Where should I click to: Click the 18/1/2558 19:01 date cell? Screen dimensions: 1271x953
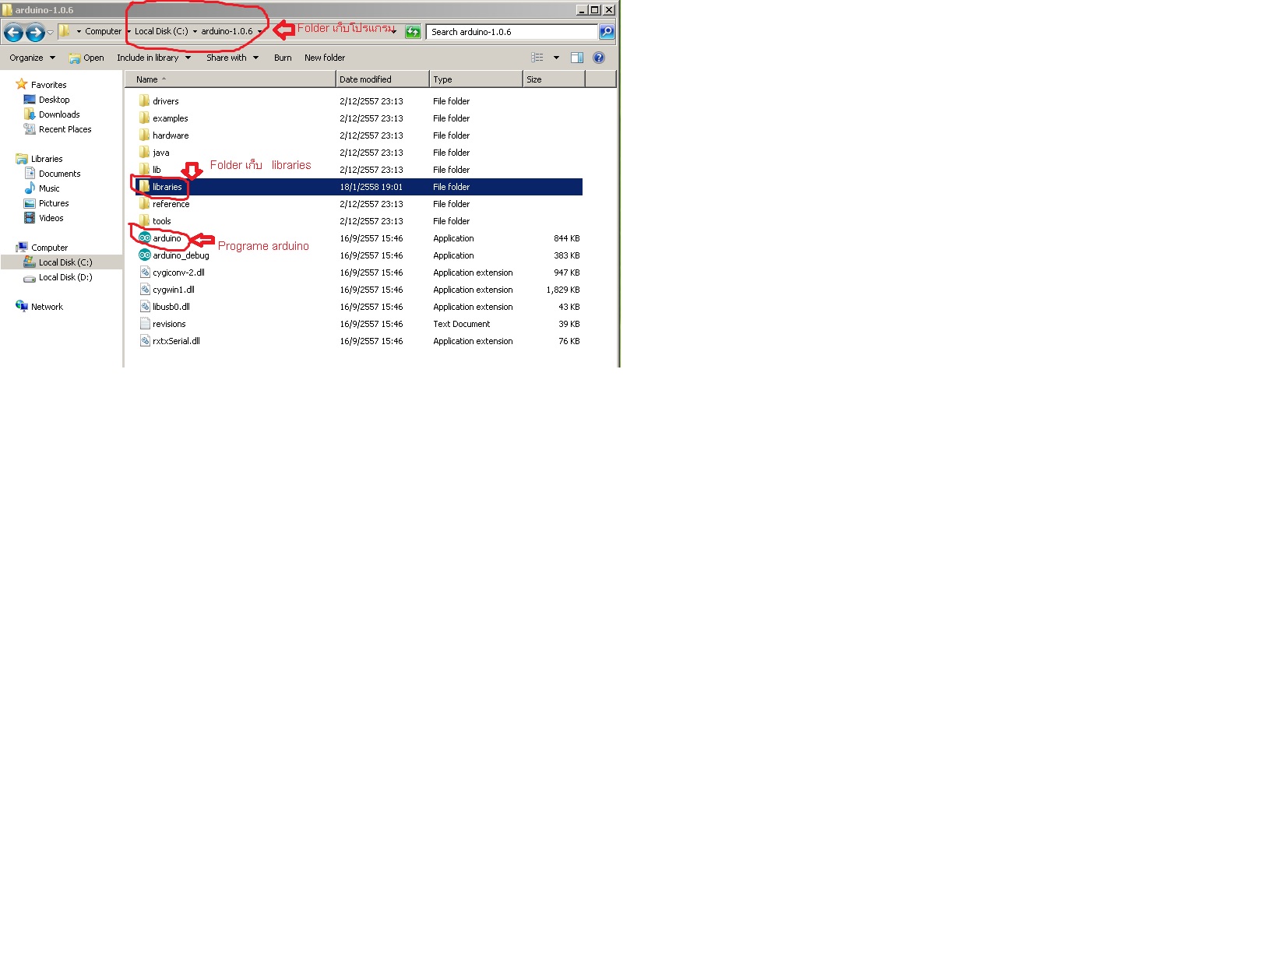tap(371, 187)
